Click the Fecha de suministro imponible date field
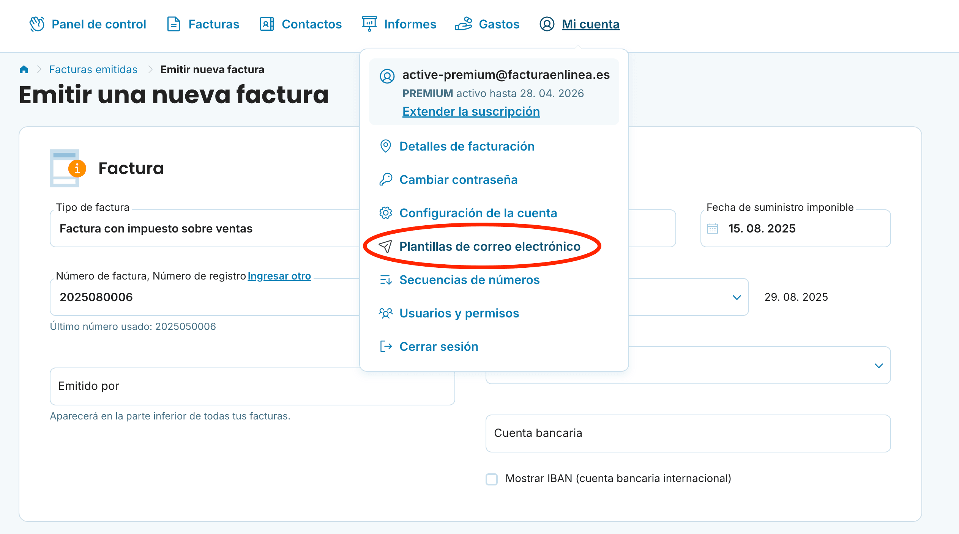 coord(795,228)
